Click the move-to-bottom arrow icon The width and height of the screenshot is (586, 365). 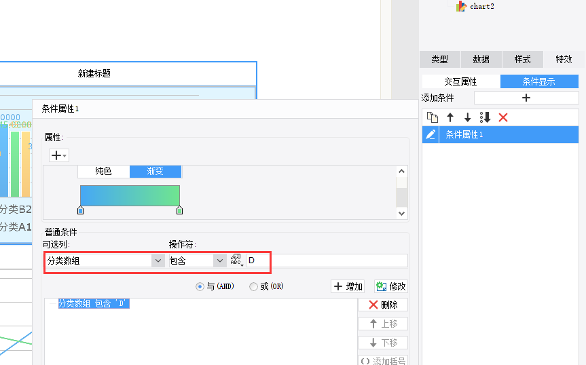485,117
